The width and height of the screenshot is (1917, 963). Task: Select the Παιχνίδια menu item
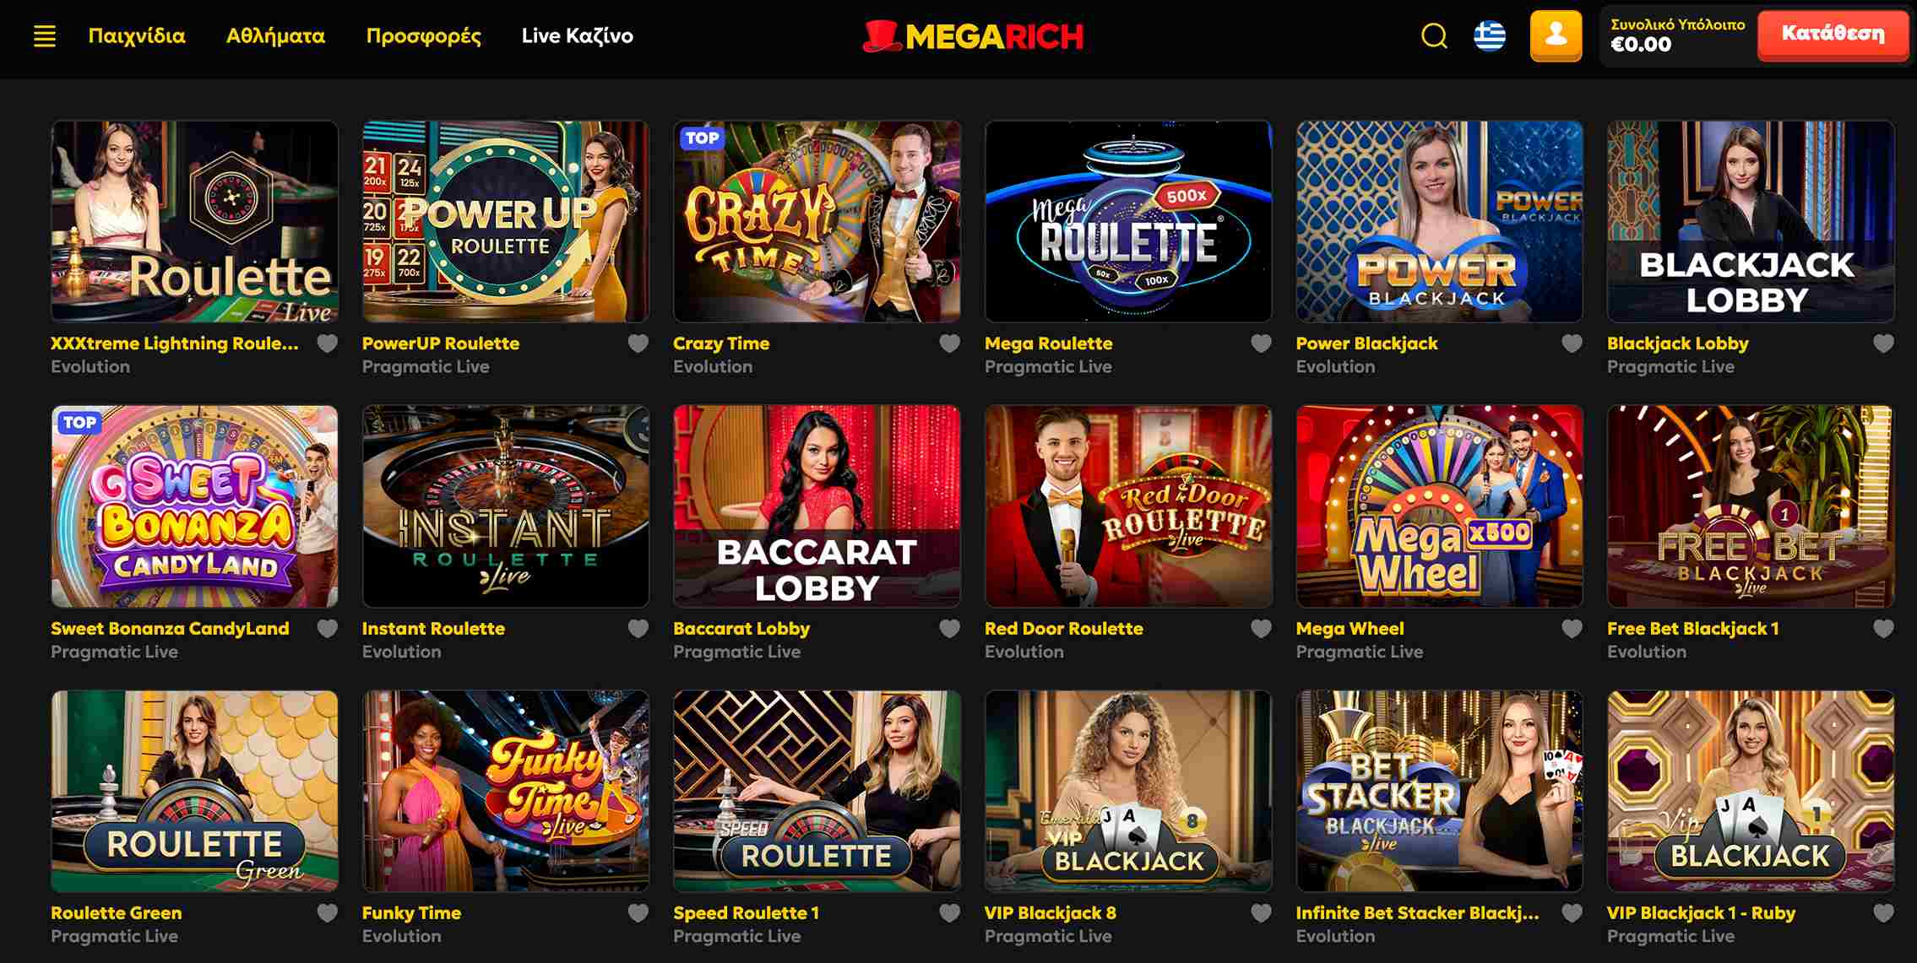137,36
